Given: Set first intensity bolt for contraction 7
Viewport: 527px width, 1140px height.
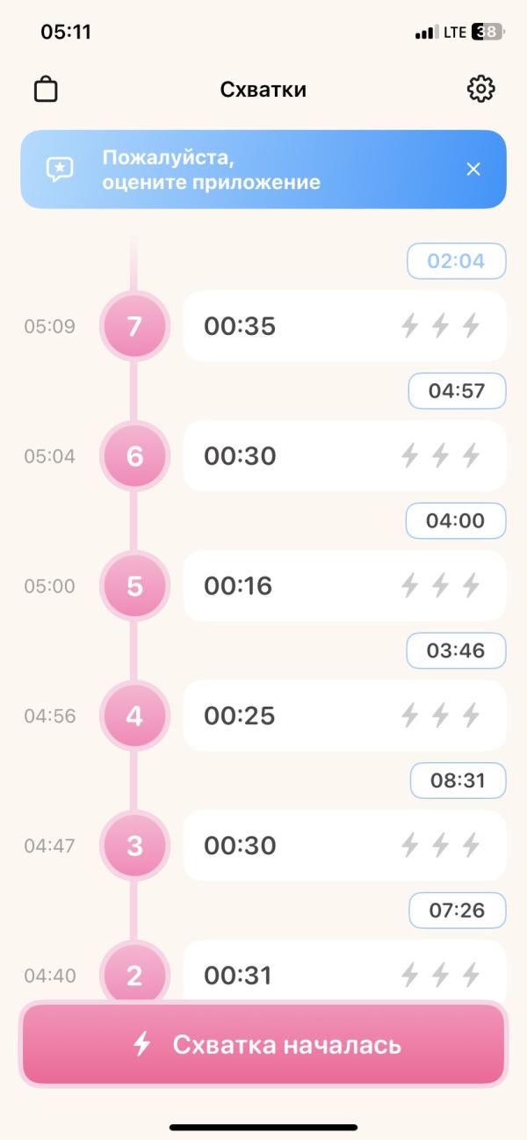Looking at the screenshot, I should (410, 326).
